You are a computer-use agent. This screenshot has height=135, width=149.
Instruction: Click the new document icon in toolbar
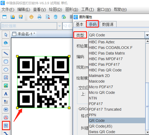pyautogui.click(x=4, y=17)
